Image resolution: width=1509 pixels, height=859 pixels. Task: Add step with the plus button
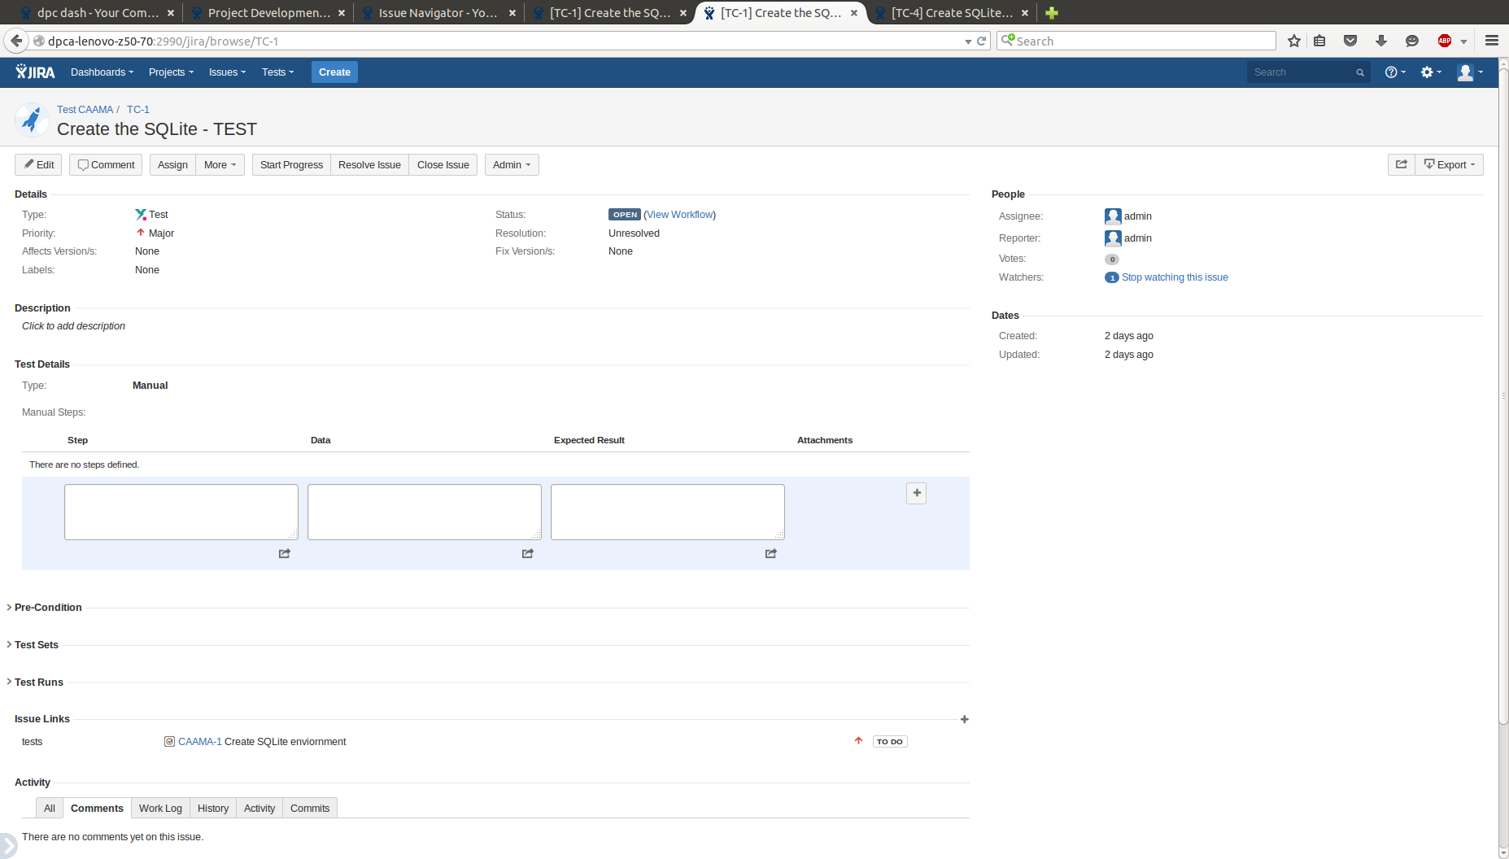tap(917, 493)
